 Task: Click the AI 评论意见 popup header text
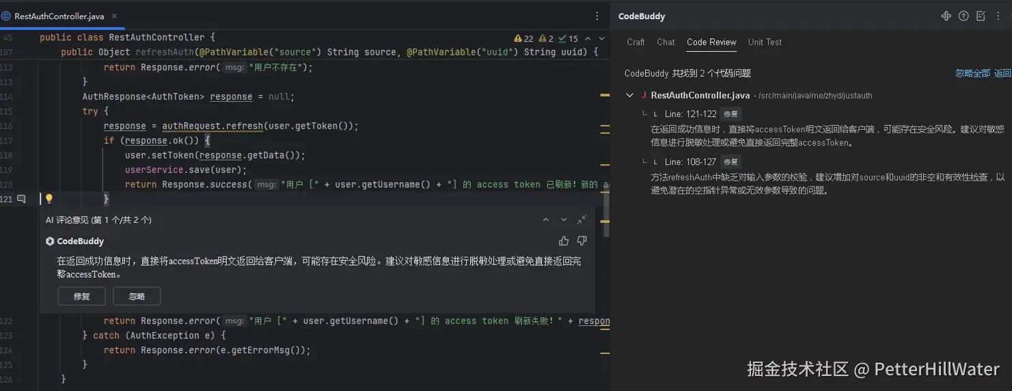[98, 220]
